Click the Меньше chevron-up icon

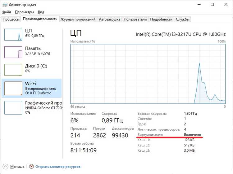[5, 167]
